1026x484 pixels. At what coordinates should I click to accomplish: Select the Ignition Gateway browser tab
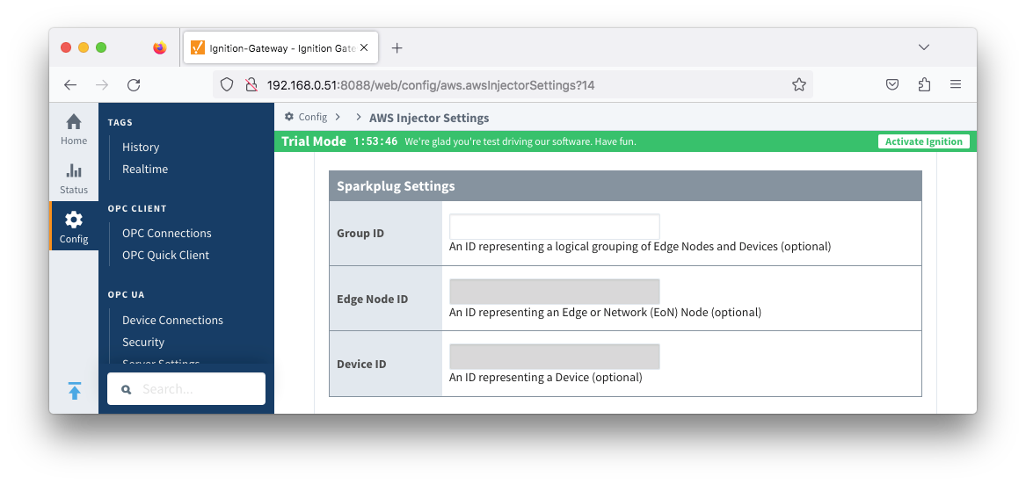point(281,48)
